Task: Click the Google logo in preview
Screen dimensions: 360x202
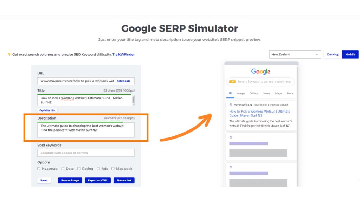Action: (261, 72)
